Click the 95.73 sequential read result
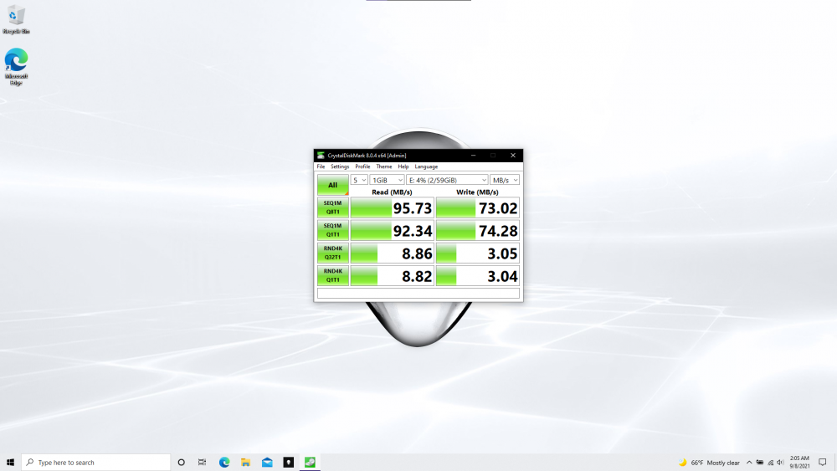The width and height of the screenshot is (837, 471). [393, 208]
